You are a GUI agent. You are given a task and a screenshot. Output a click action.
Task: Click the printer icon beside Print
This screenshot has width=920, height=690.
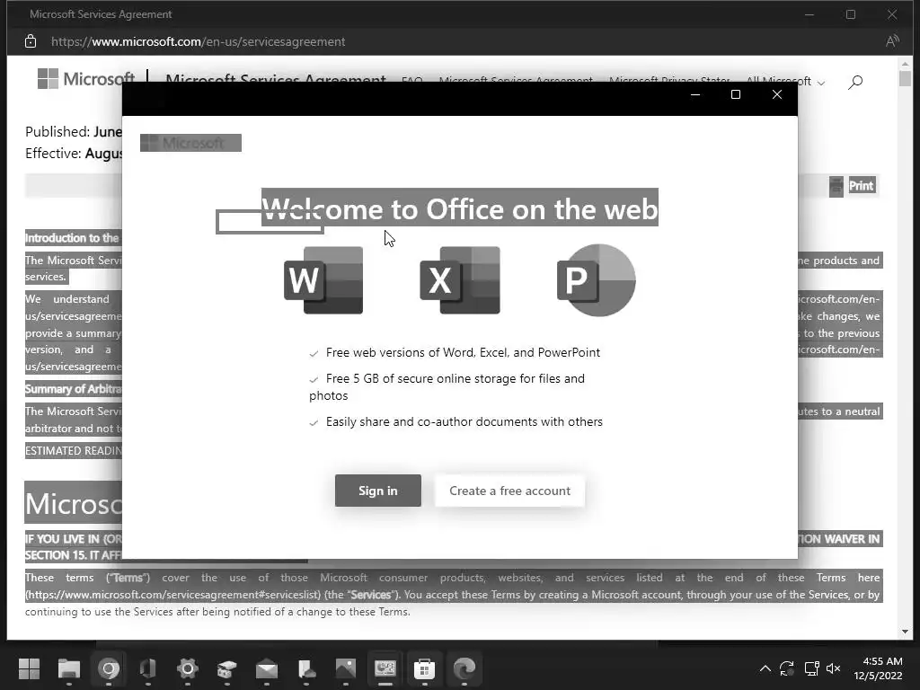[x=836, y=187]
